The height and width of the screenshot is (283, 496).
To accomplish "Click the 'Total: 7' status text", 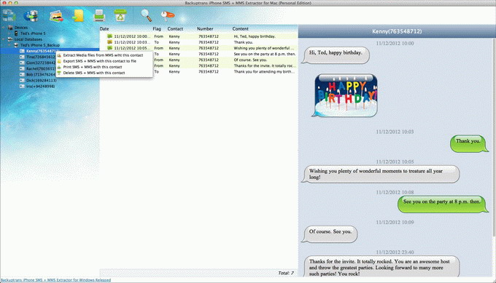I will tap(286, 273).
